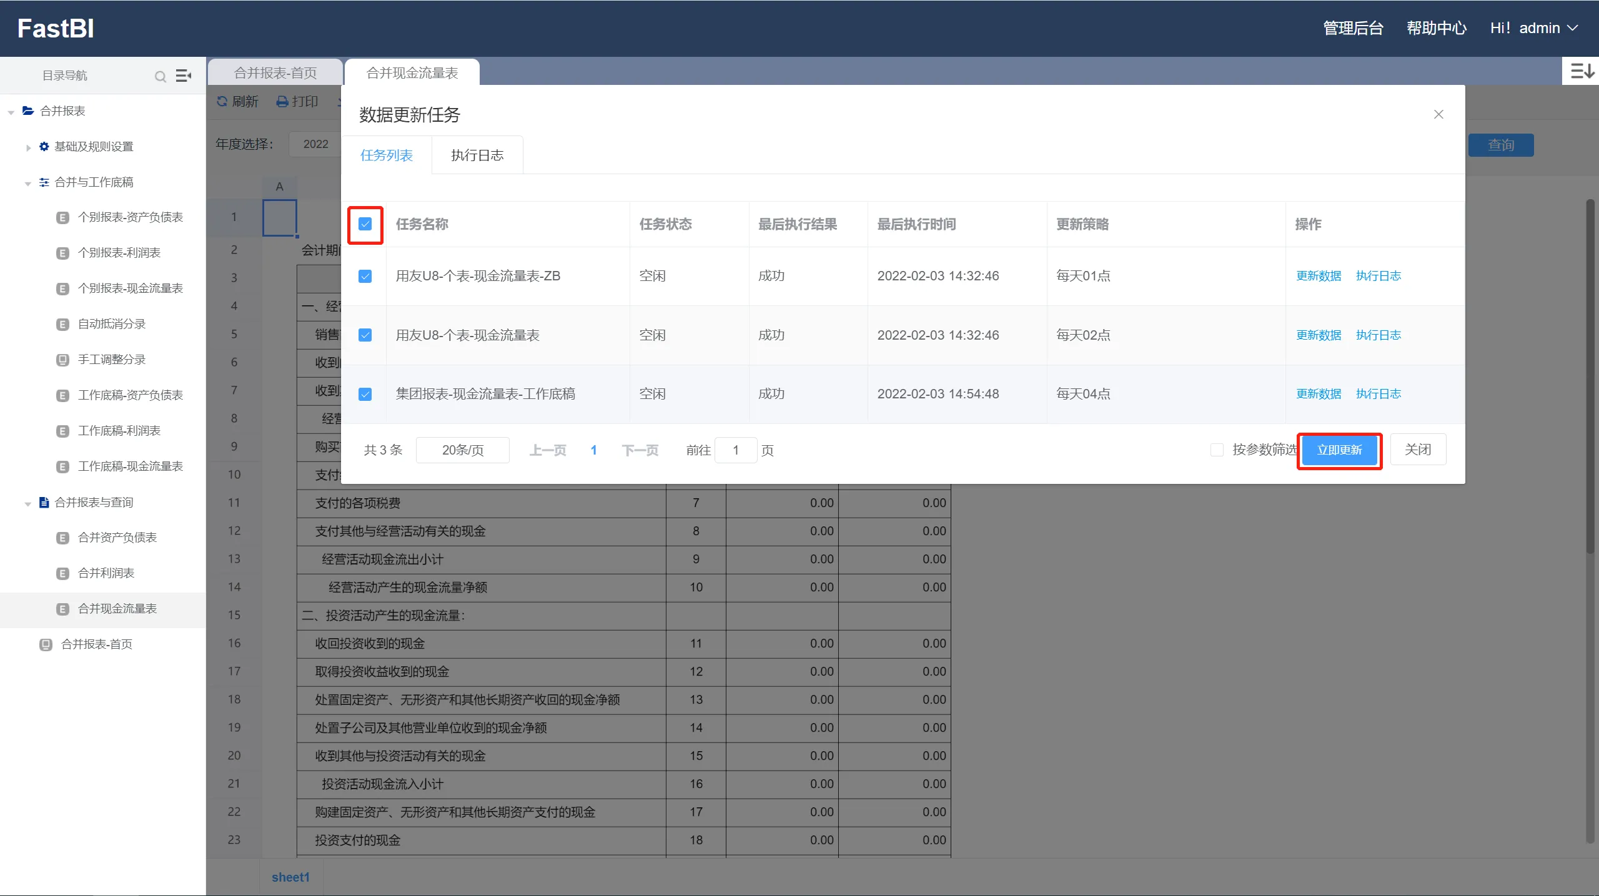Uncheck the 用友U8-个表-现金流量表 task checkbox
This screenshot has width=1599, height=896.
pyautogui.click(x=365, y=335)
